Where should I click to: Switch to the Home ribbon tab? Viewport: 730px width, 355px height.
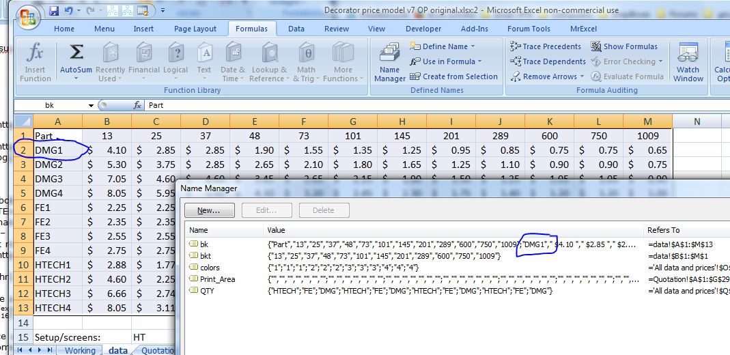click(x=64, y=29)
